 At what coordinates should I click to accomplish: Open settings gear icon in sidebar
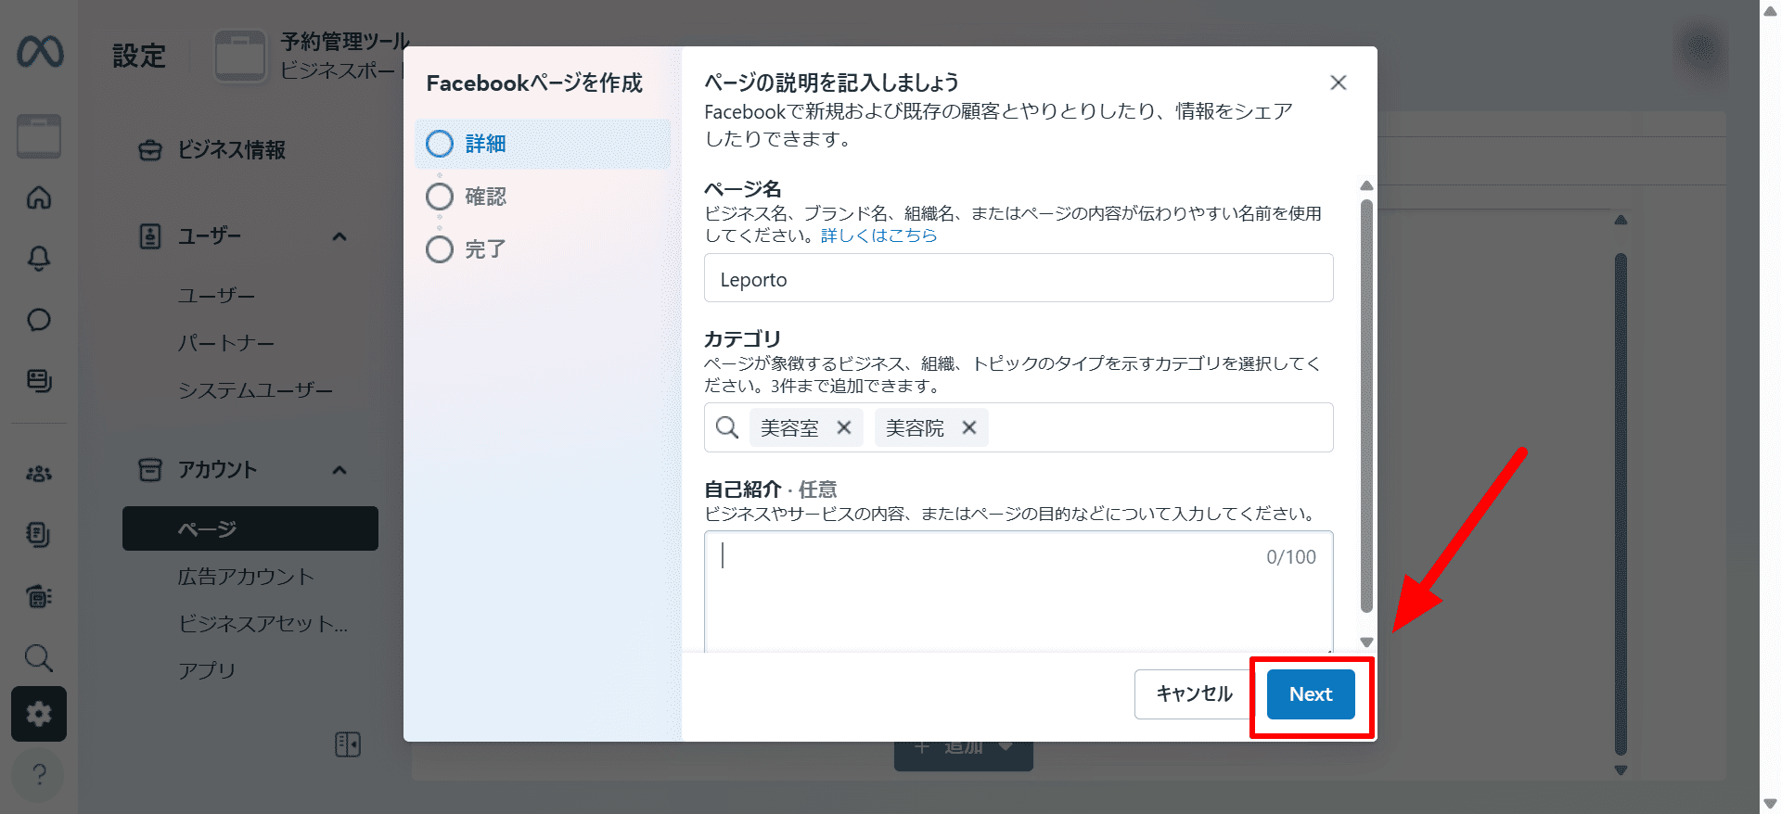39,714
